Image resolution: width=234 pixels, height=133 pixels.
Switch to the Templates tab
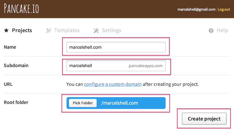67,30
